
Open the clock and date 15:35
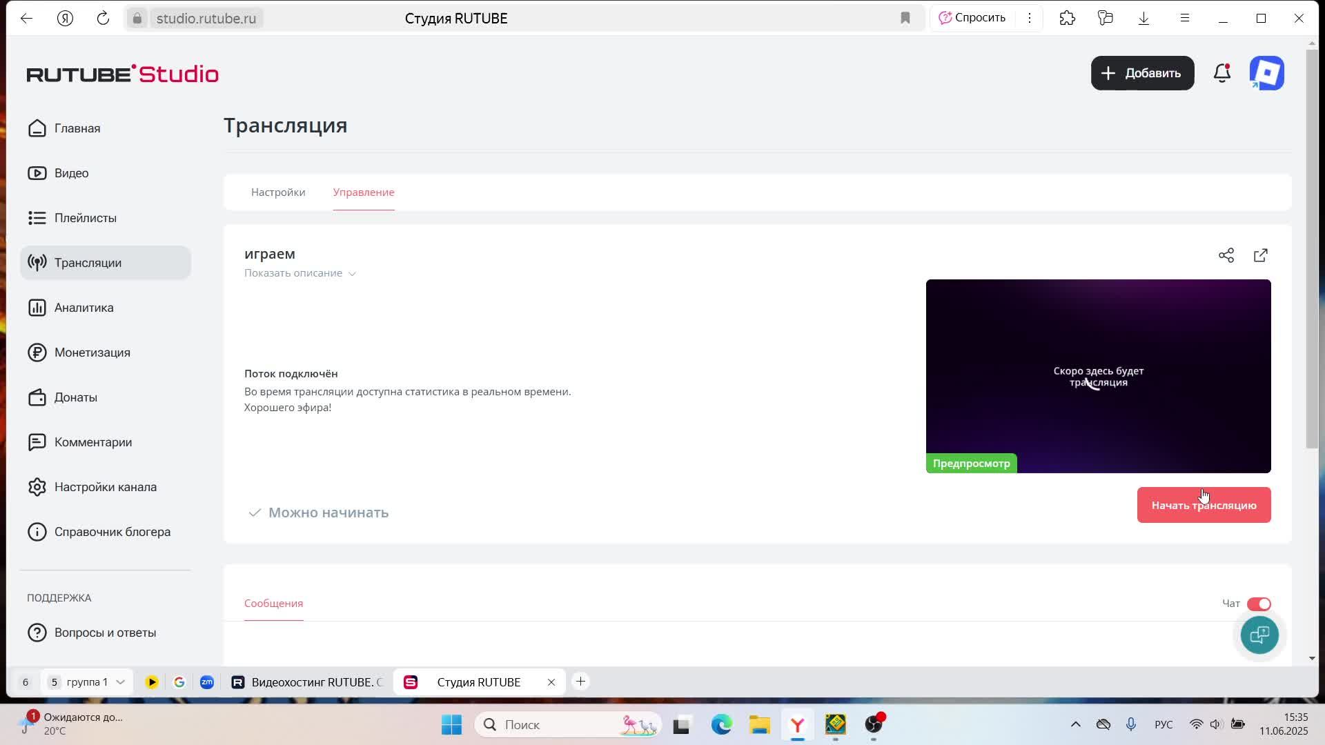[1284, 724]
